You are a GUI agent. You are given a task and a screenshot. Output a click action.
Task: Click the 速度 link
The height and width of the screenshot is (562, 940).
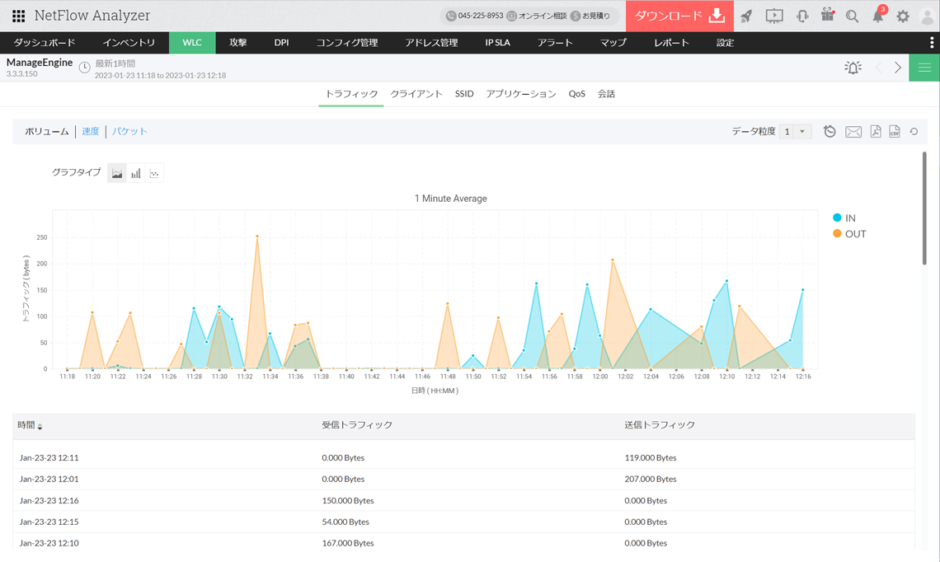coord(91,131)
